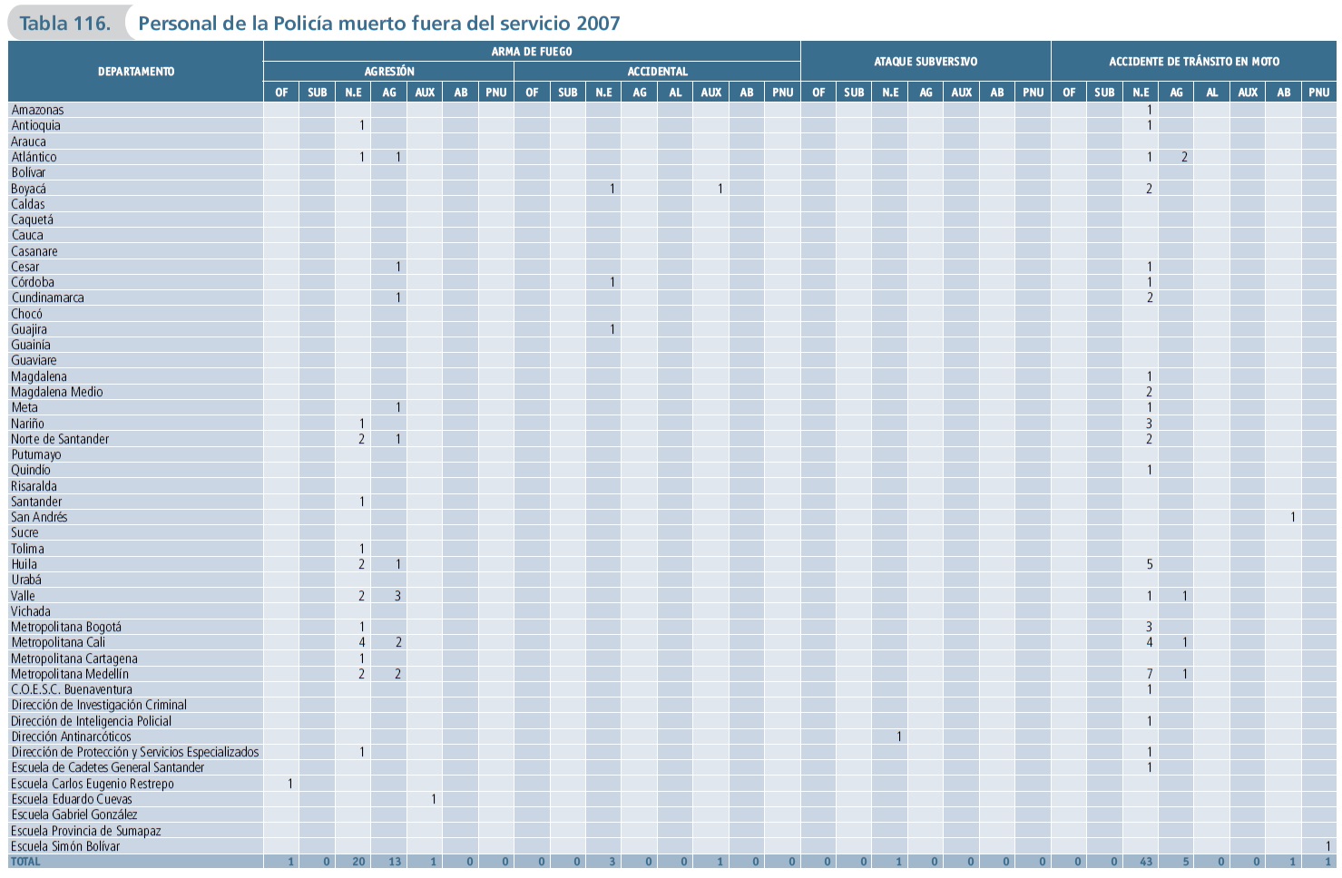Select the Boyacá row label
This screenshot has height=878, width=1342.
pos(28,189)
